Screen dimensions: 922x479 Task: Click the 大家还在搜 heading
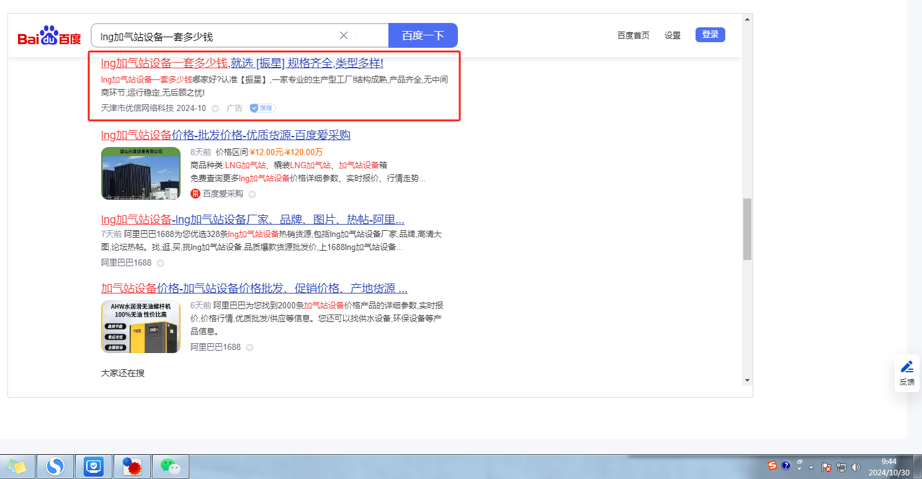[123, 373]
